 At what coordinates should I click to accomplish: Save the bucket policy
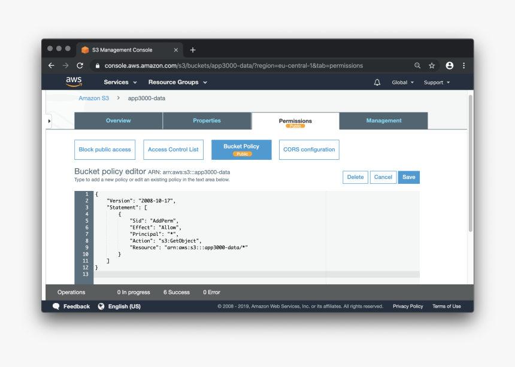click(409, 177)
